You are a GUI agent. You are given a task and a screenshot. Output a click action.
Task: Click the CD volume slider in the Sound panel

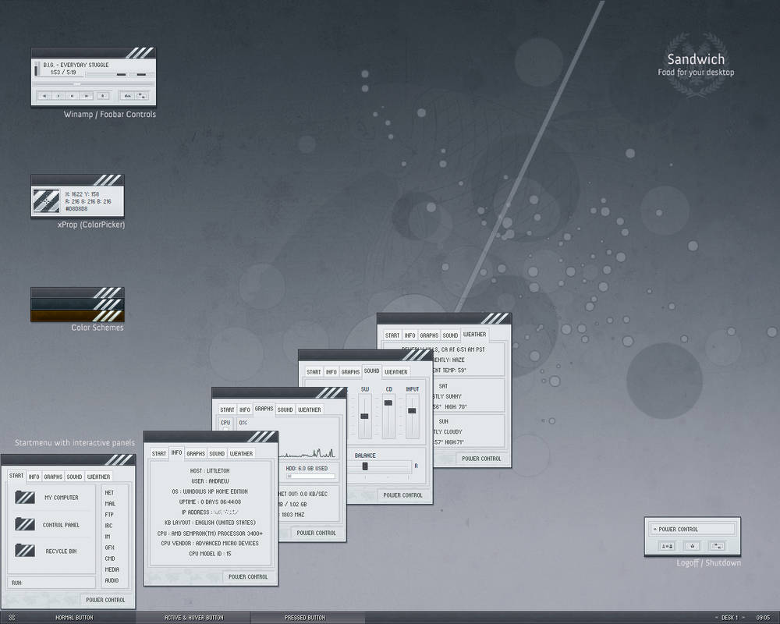[388, 402]
